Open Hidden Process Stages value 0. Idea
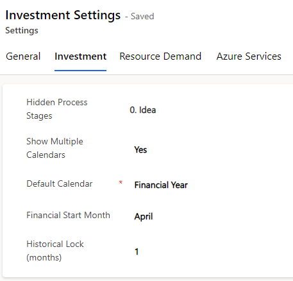 click(143, 110)
